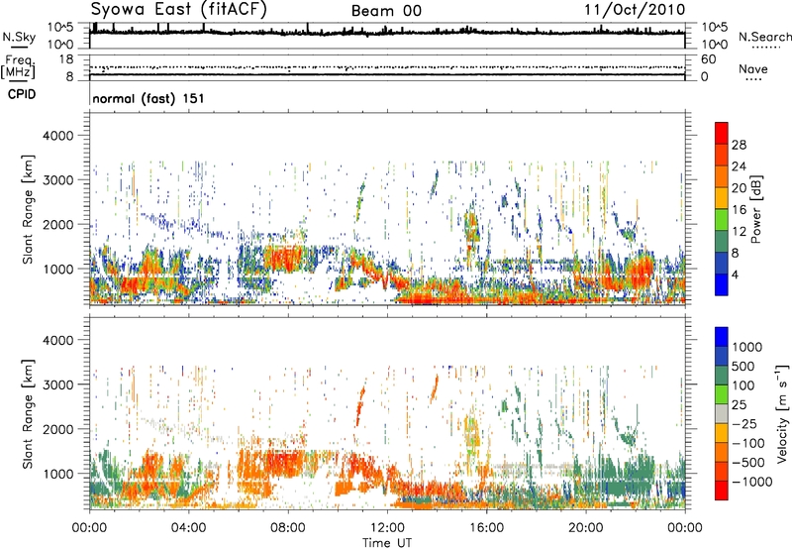The width and height of the screenshot is (792, 549).
Task: Click the "16" power colorbar label
Action: 739,210
